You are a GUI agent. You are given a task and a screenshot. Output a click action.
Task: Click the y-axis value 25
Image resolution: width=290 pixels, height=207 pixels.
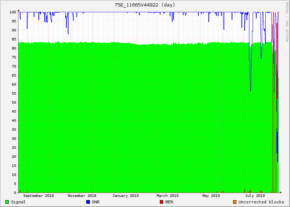[x=14, y=148]
